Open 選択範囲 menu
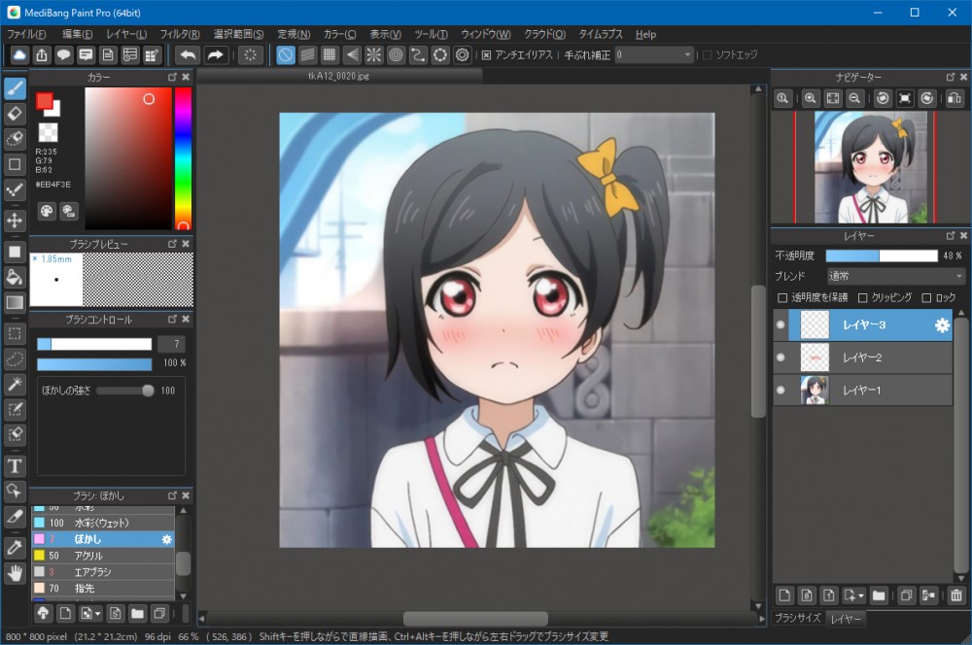 coord(239,34)
